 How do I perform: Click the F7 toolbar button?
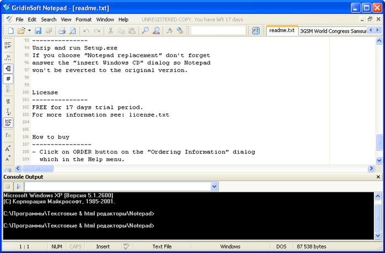point(256,31)
